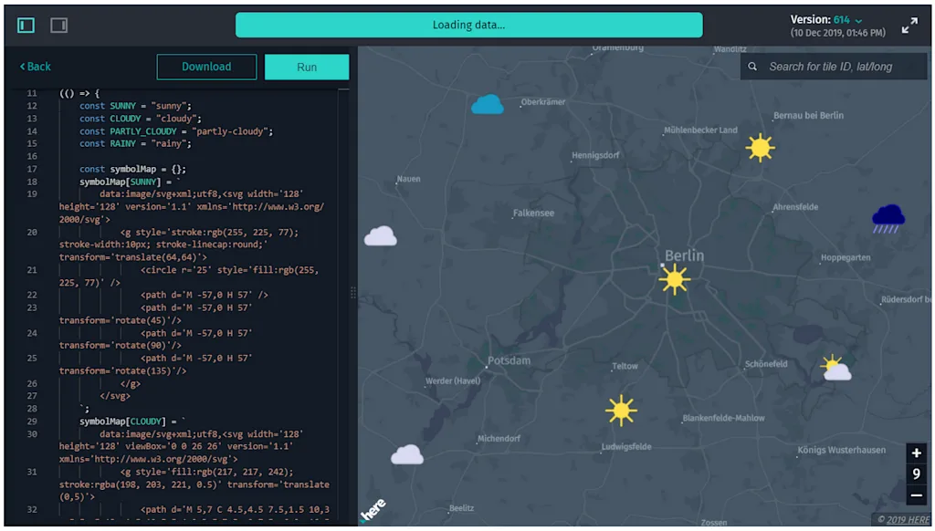
Task: Click the Königs Wusterhausen label
Action: (x=841, y=450)
